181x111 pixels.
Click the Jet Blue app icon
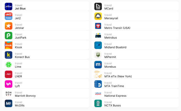[9, 7]
